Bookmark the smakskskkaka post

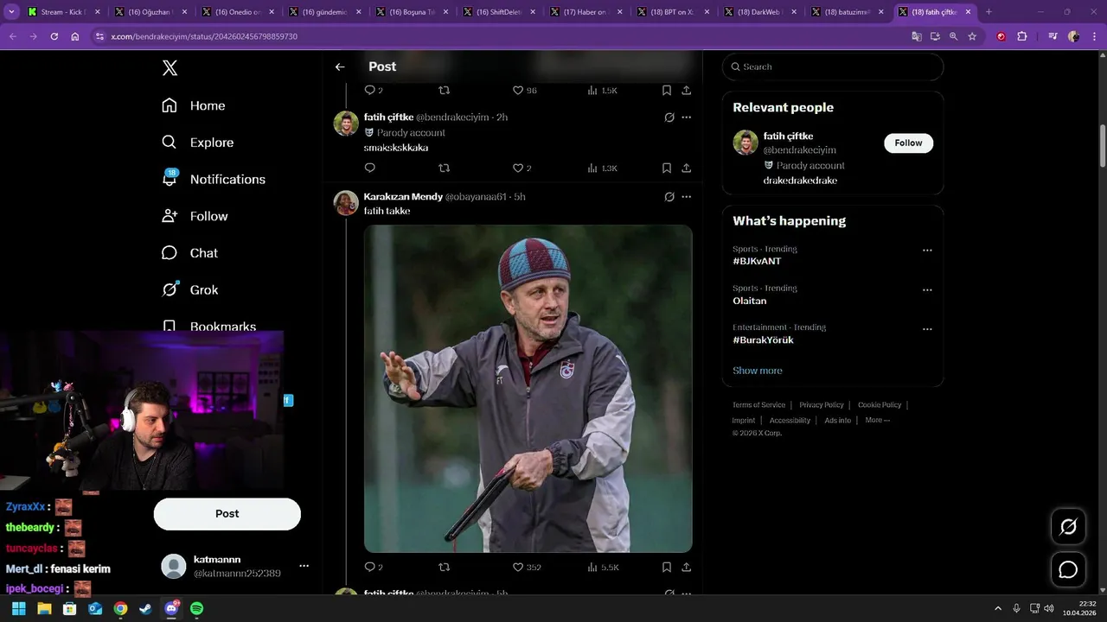667,168
